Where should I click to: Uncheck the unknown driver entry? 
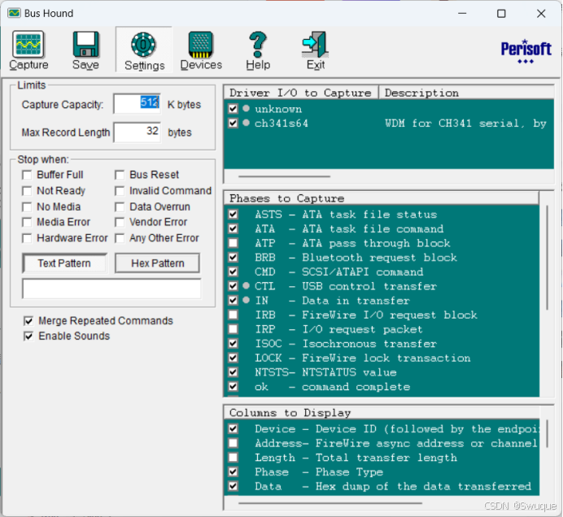[233, 109]
